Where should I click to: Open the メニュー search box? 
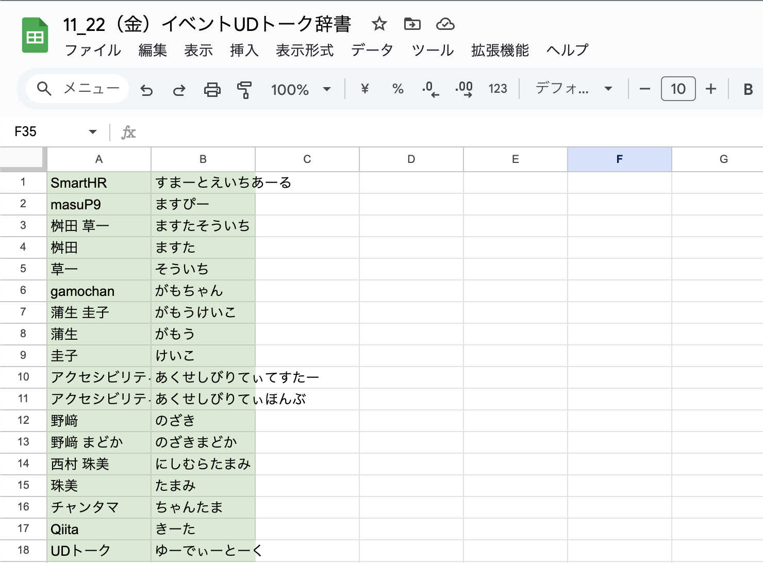tap(76, 88)
